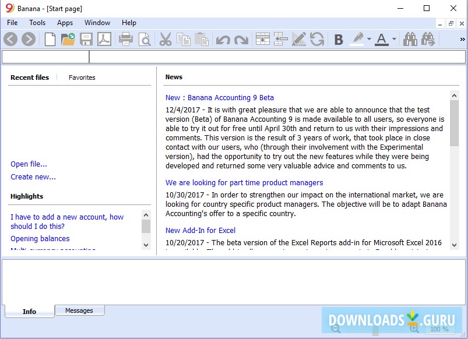The width and height of the screenshot is (468, 339).
Task: Click the insert rows table icon
Action: [263, 39]
